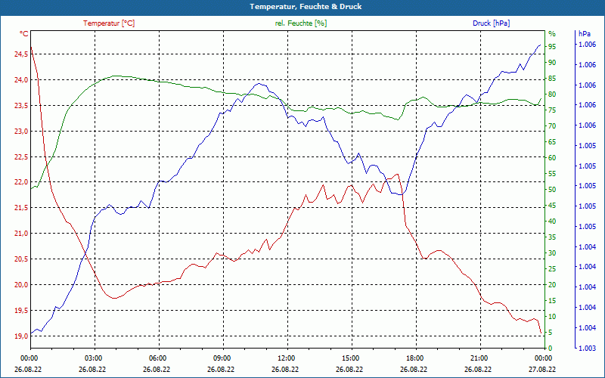Select the 15:00 time axis label
The image size is (605, 378).
point(349,358)
